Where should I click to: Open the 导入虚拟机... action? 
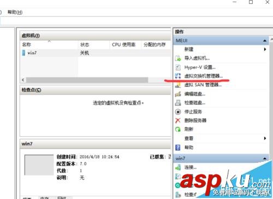(x=197, y=58)
